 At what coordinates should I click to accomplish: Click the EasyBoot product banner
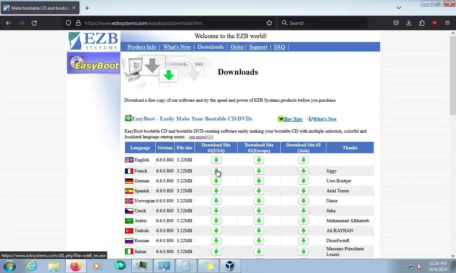pyautogui.click(x=94, y=63)
